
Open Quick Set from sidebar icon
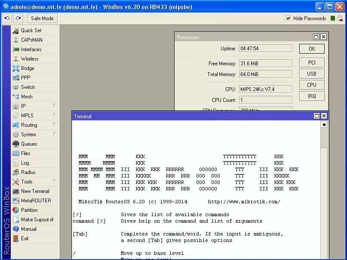point(16,31)
